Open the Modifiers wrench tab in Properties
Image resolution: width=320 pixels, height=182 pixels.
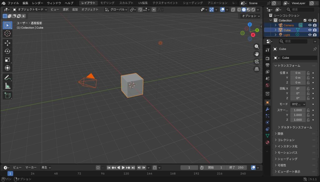click(267, 109)
